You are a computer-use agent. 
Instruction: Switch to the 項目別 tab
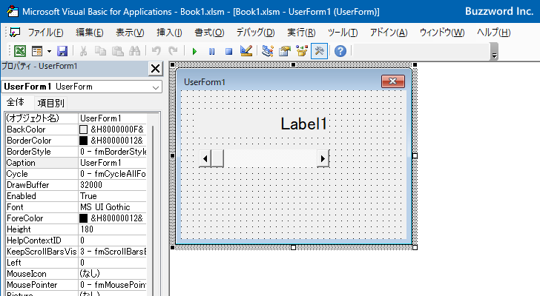(x=50, y=103)
